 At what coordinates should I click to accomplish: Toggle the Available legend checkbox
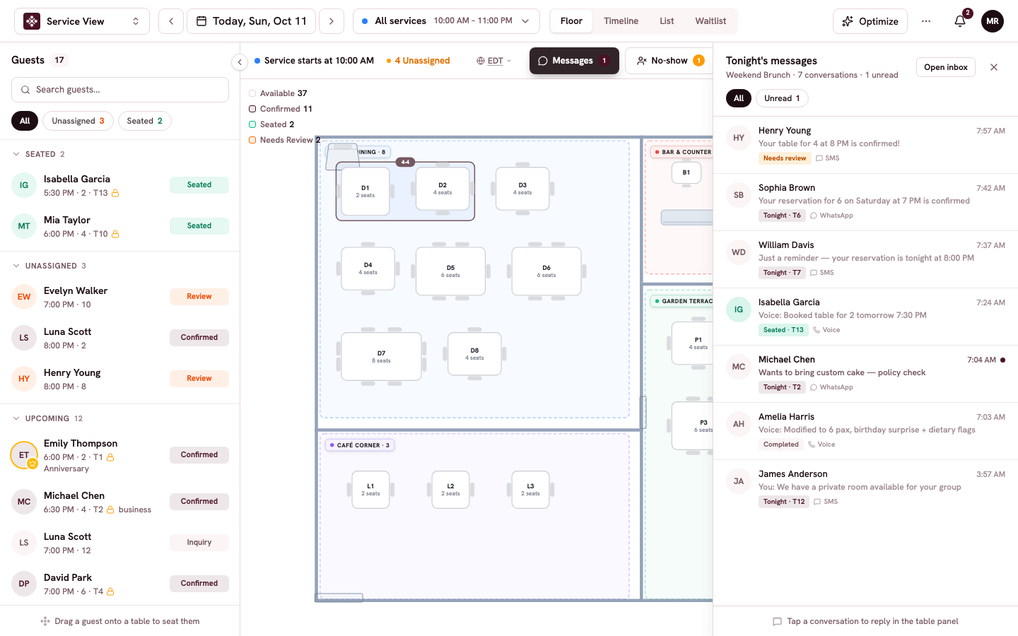tap(252, 93)
